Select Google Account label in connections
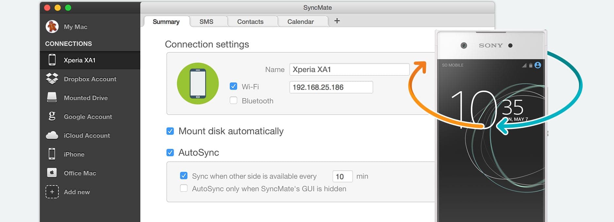Viewport: 614px width, 222px height. (88, 117)
